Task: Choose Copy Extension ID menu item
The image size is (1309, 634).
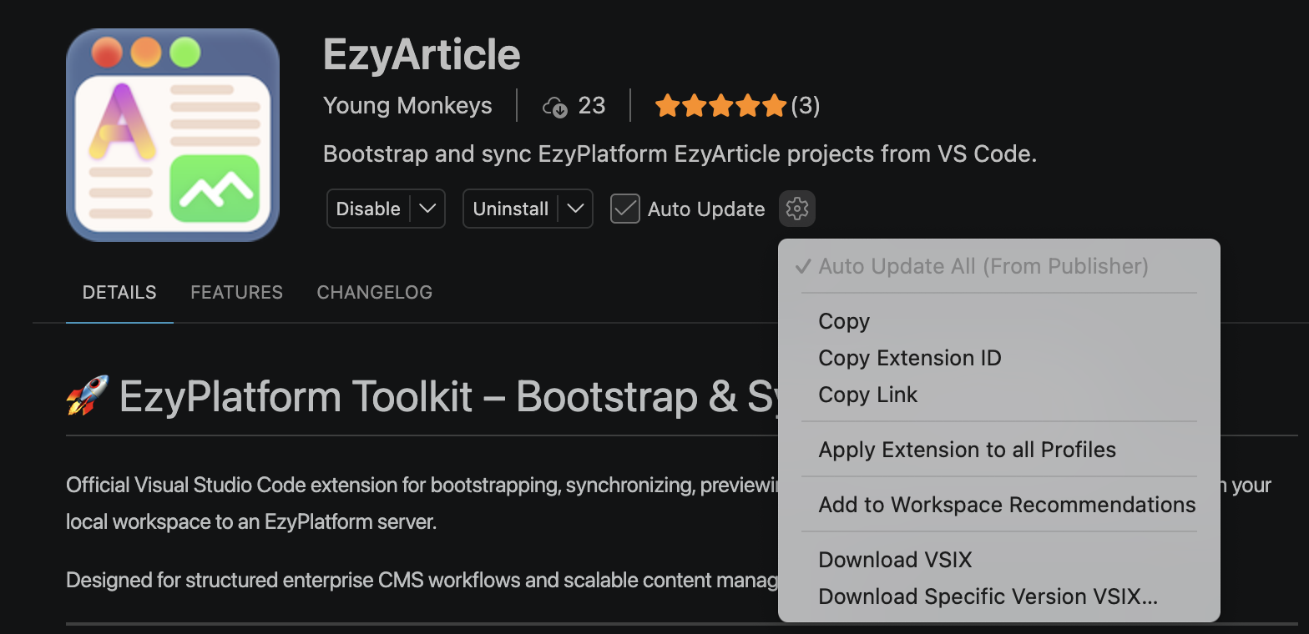Action: click(x=998, y=358)
